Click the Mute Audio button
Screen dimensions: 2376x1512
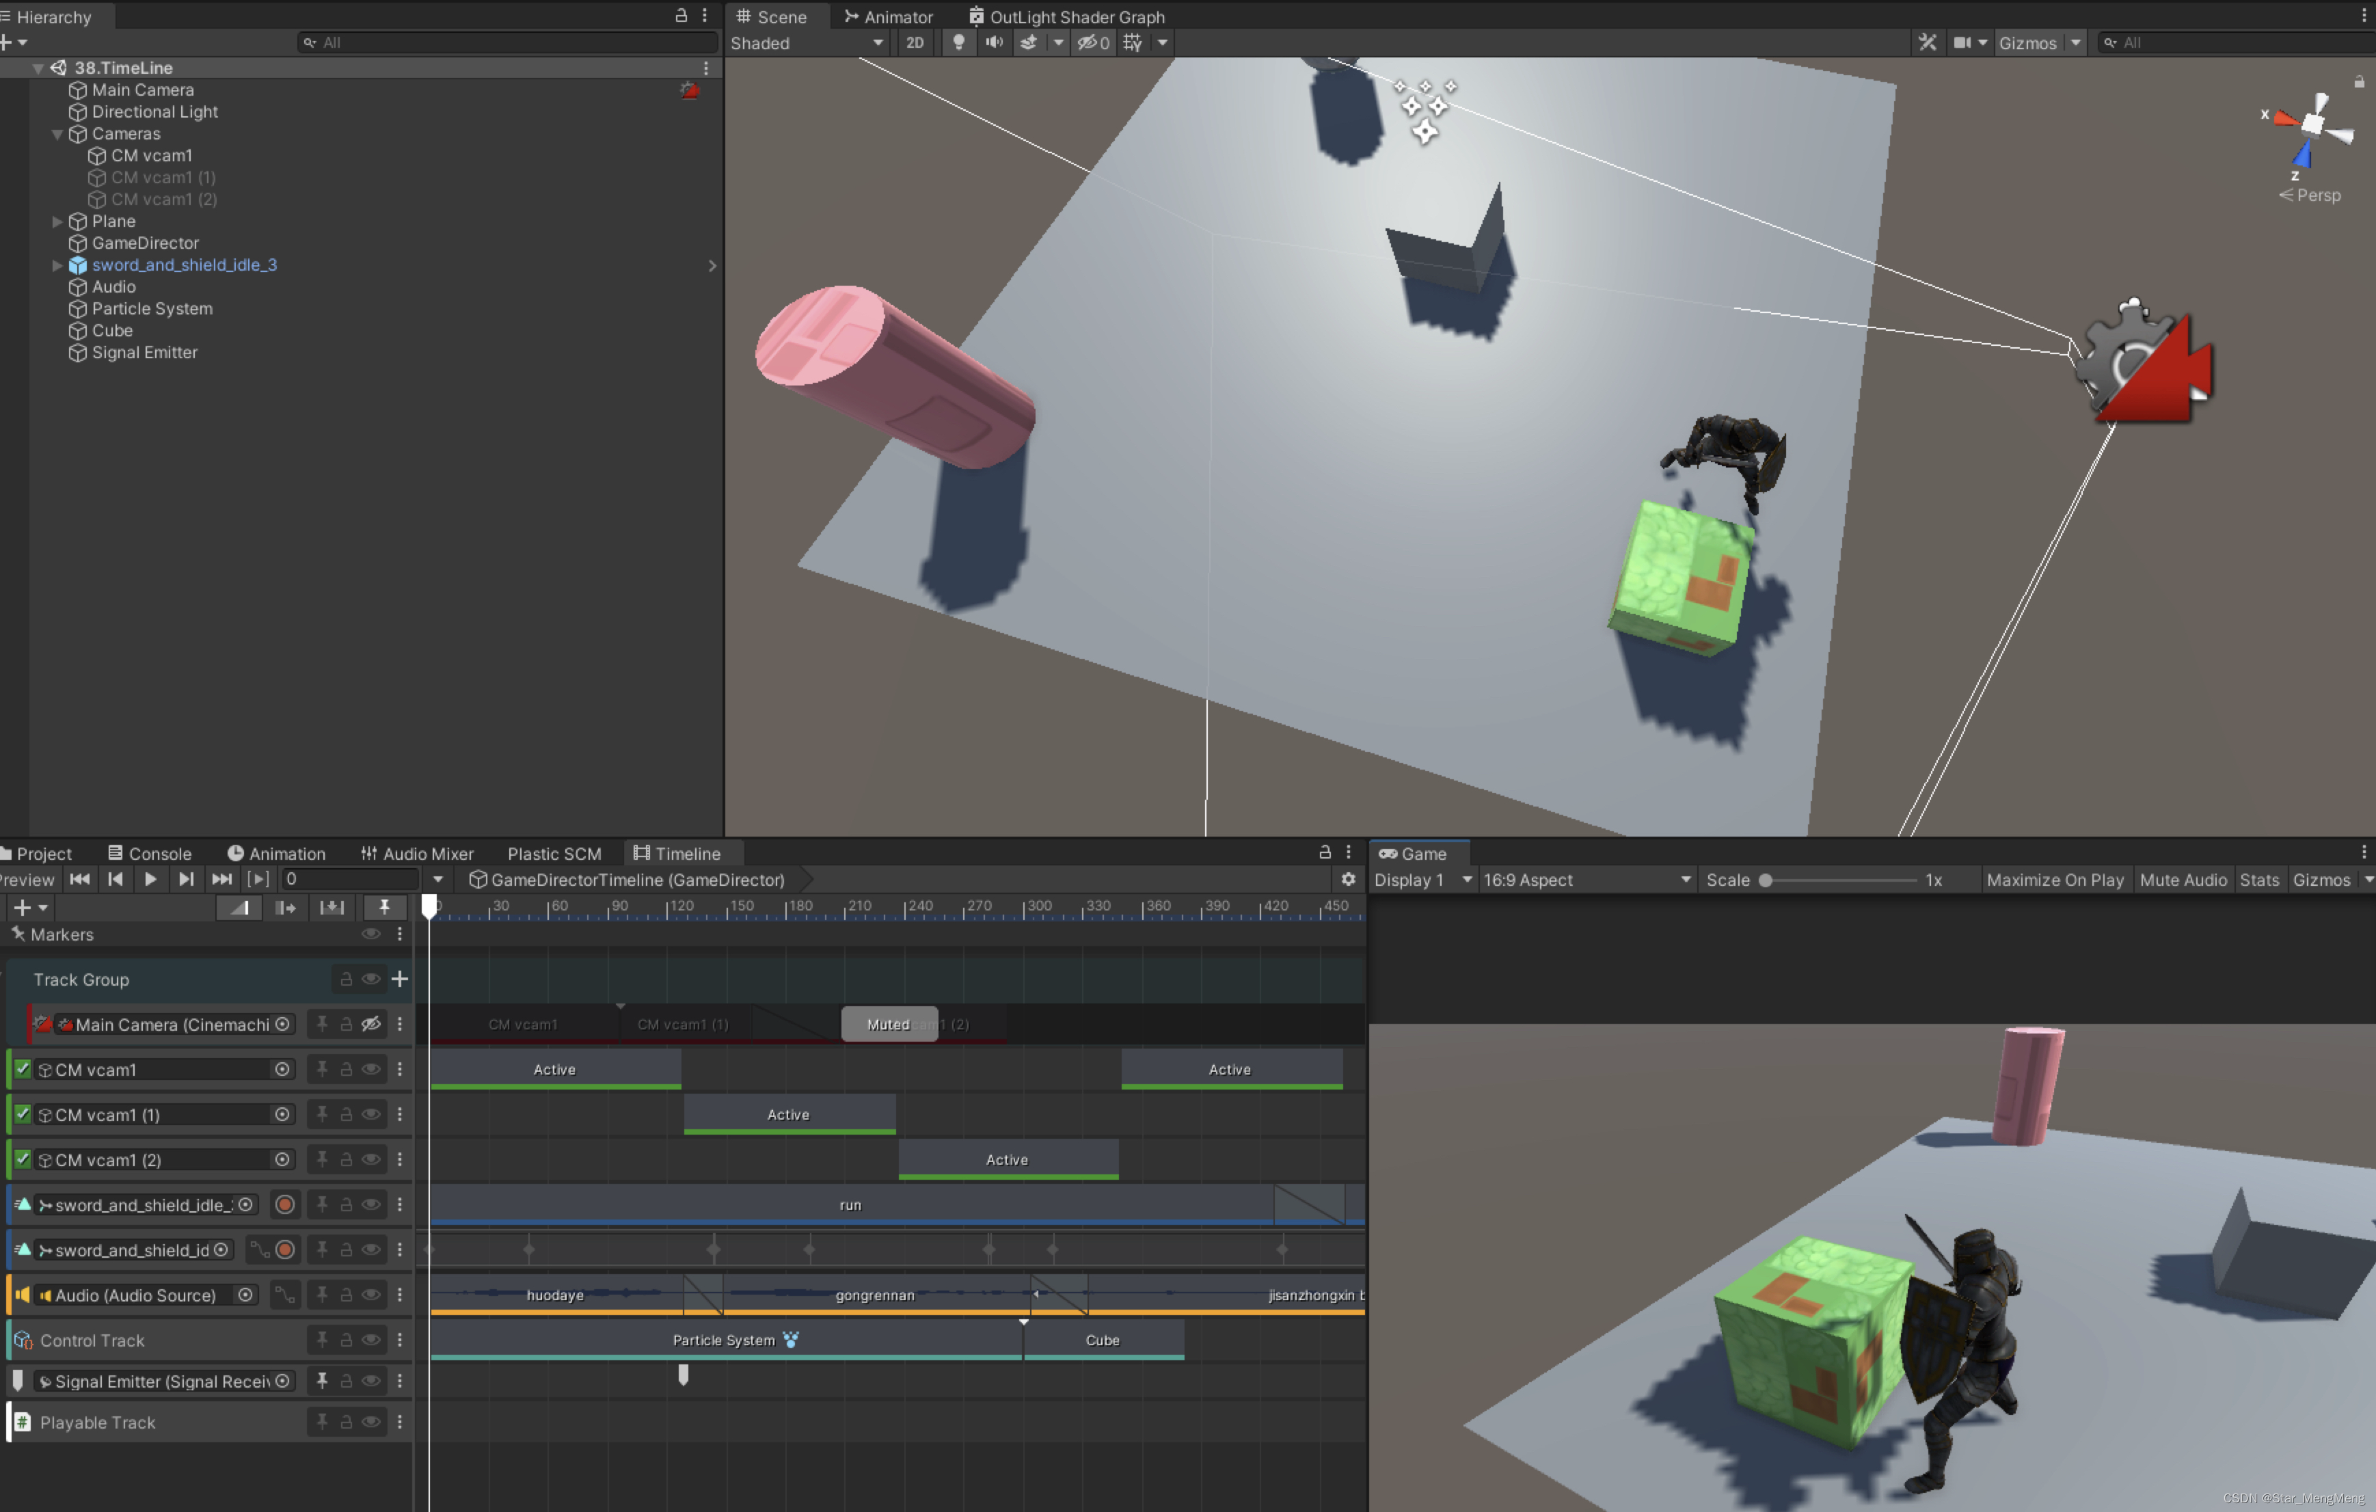2183,879
